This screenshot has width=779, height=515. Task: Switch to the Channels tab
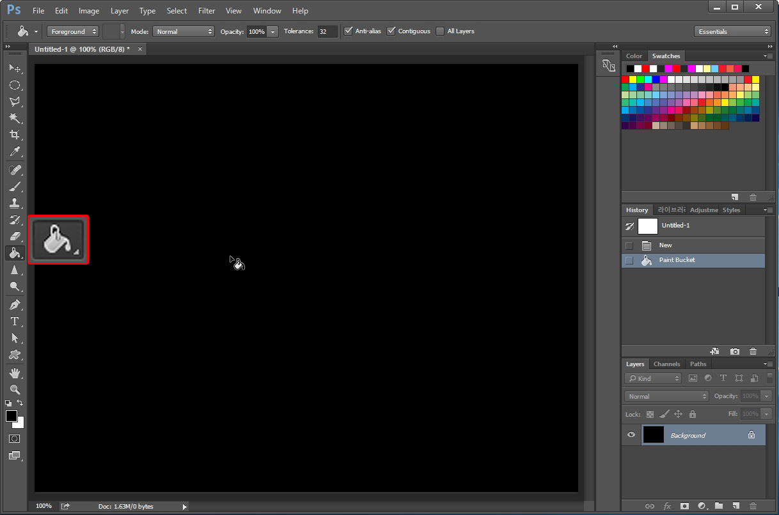click(666, 364)
